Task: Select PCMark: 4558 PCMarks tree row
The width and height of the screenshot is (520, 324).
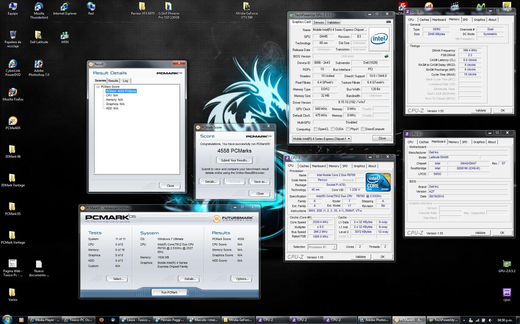Action: tap(121, 91)
